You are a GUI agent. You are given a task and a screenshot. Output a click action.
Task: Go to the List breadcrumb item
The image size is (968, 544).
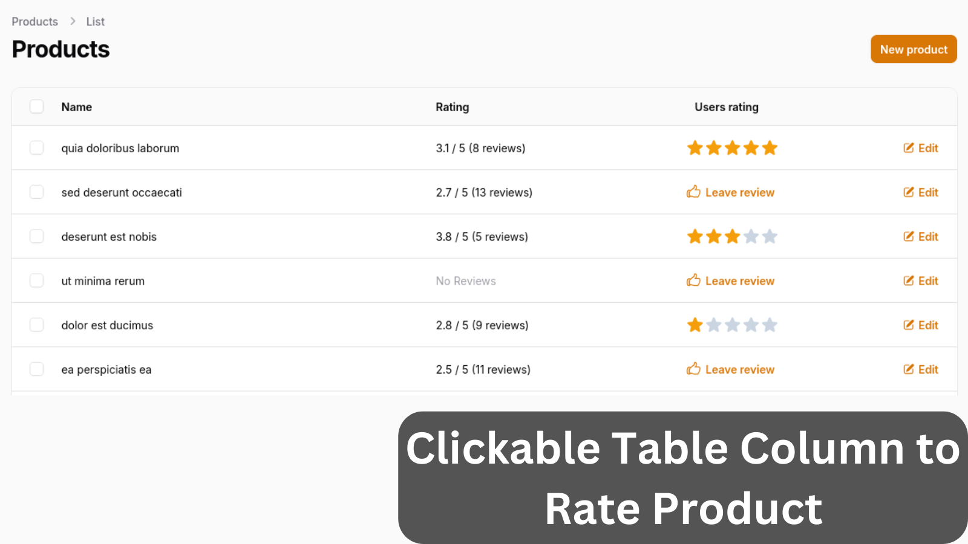point(95,22)
